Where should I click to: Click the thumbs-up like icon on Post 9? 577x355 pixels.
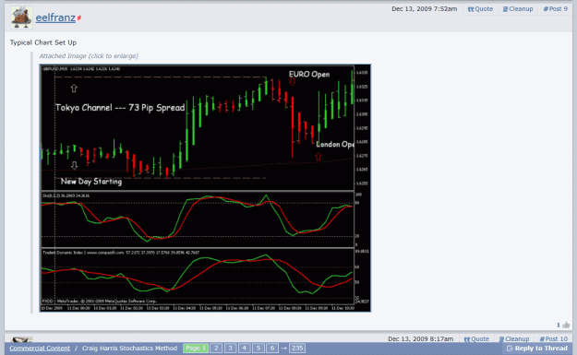point(566,325)
